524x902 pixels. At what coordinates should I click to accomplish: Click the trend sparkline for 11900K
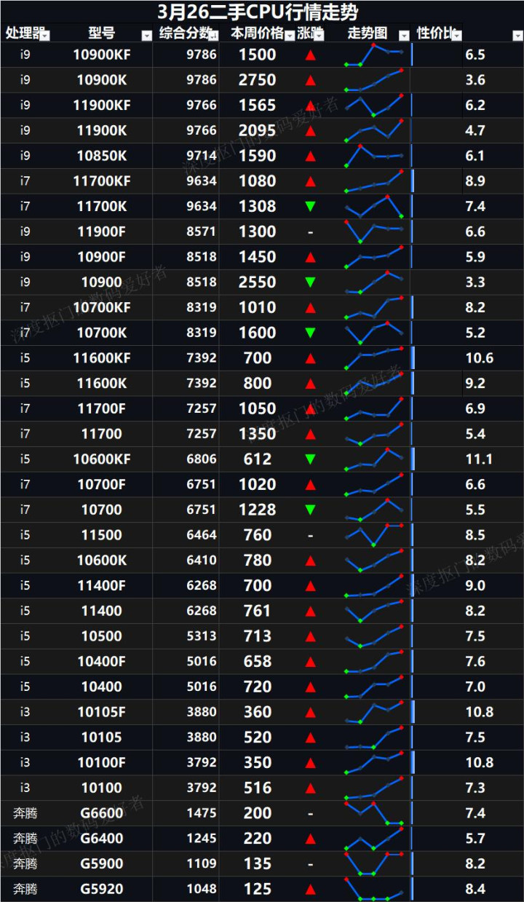tap(374, 130)
